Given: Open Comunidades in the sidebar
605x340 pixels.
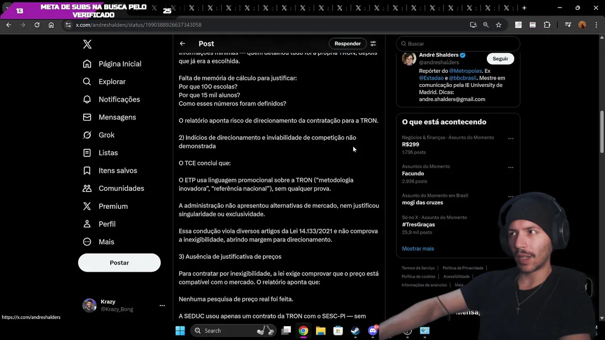Looking at the screenshot, I should 113,188.
